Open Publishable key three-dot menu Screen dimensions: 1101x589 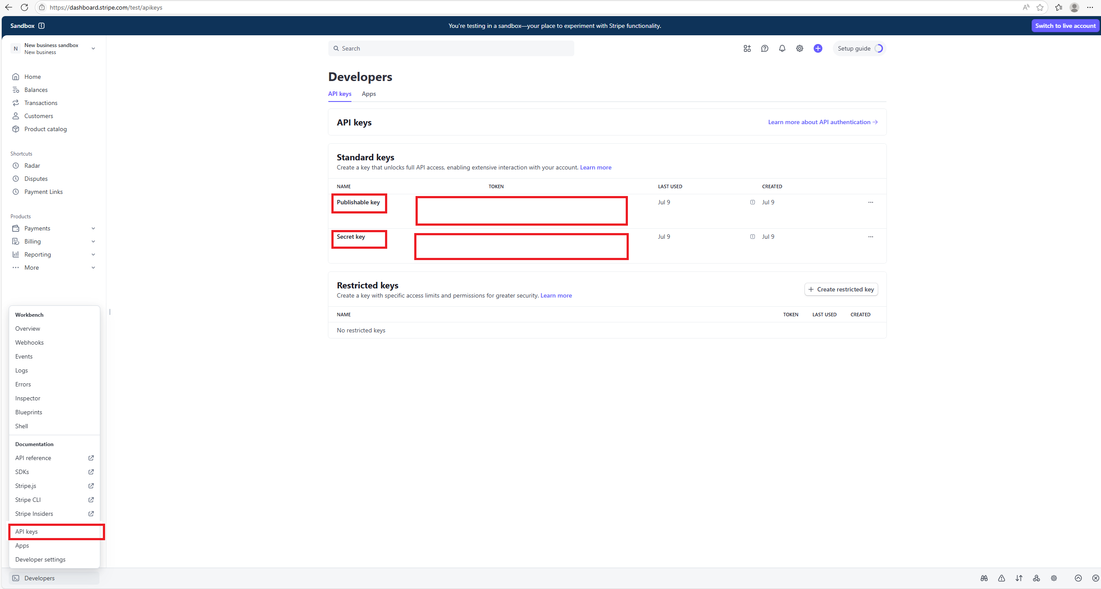(870, 202)
